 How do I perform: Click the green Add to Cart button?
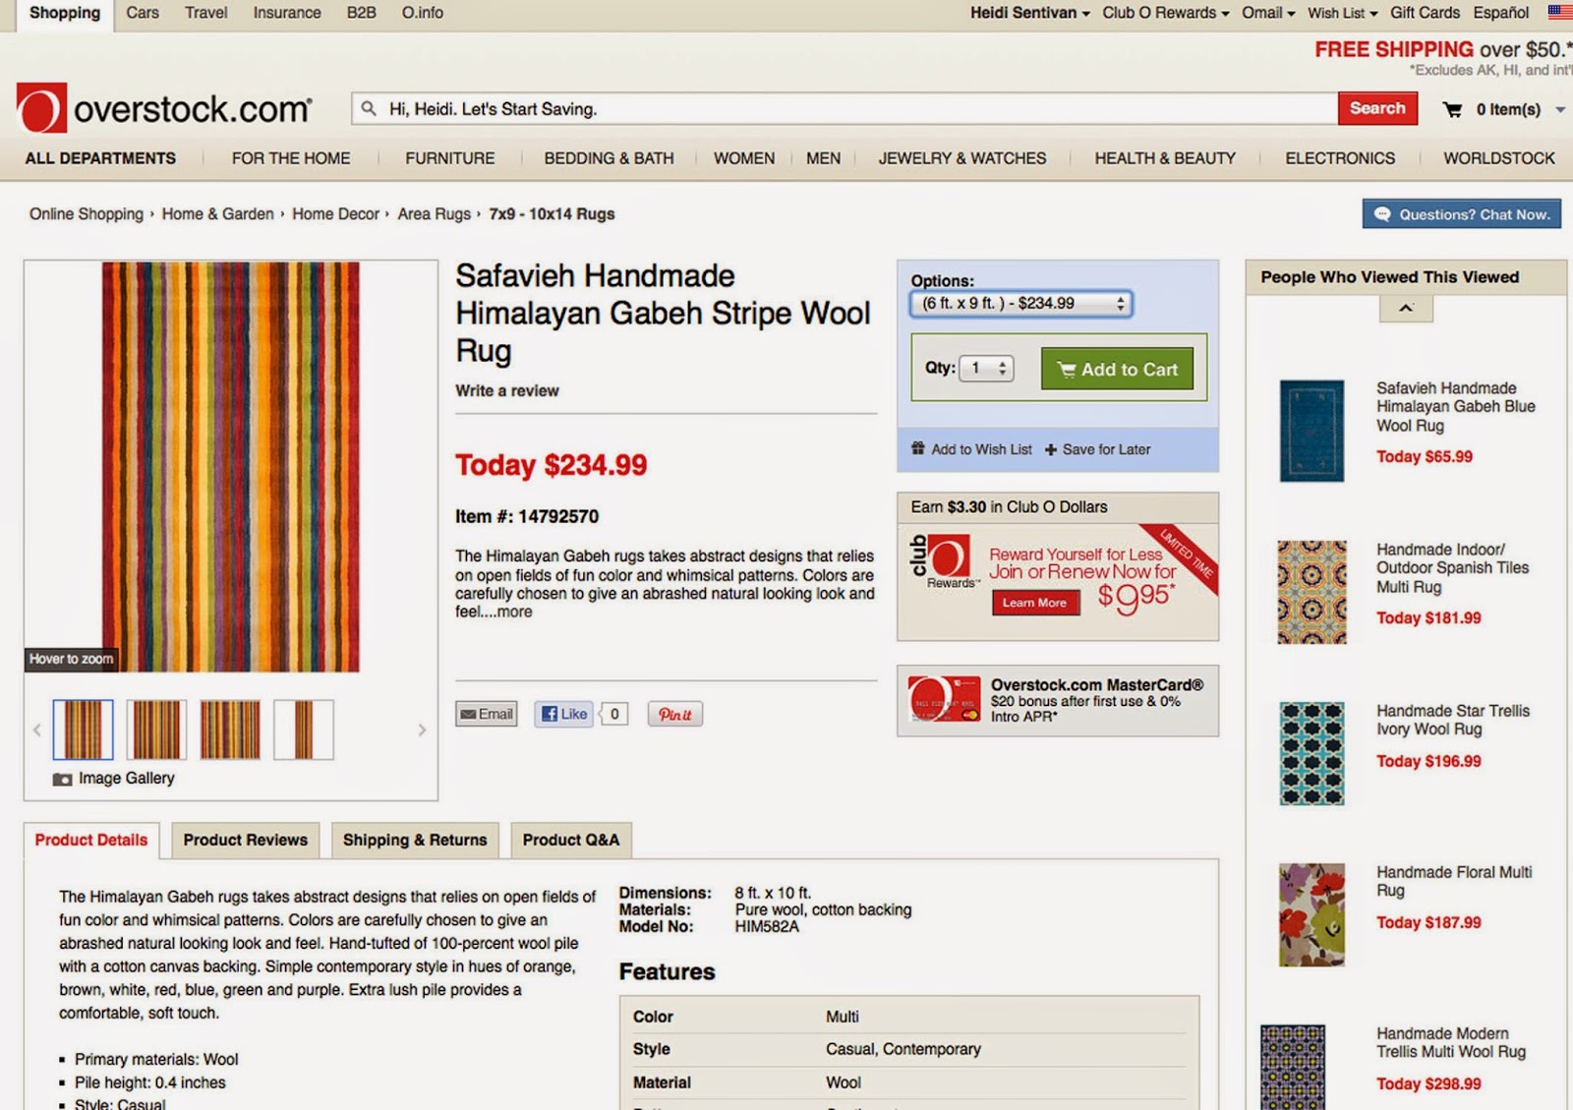pyautogui.click(x=1117, y=369)
